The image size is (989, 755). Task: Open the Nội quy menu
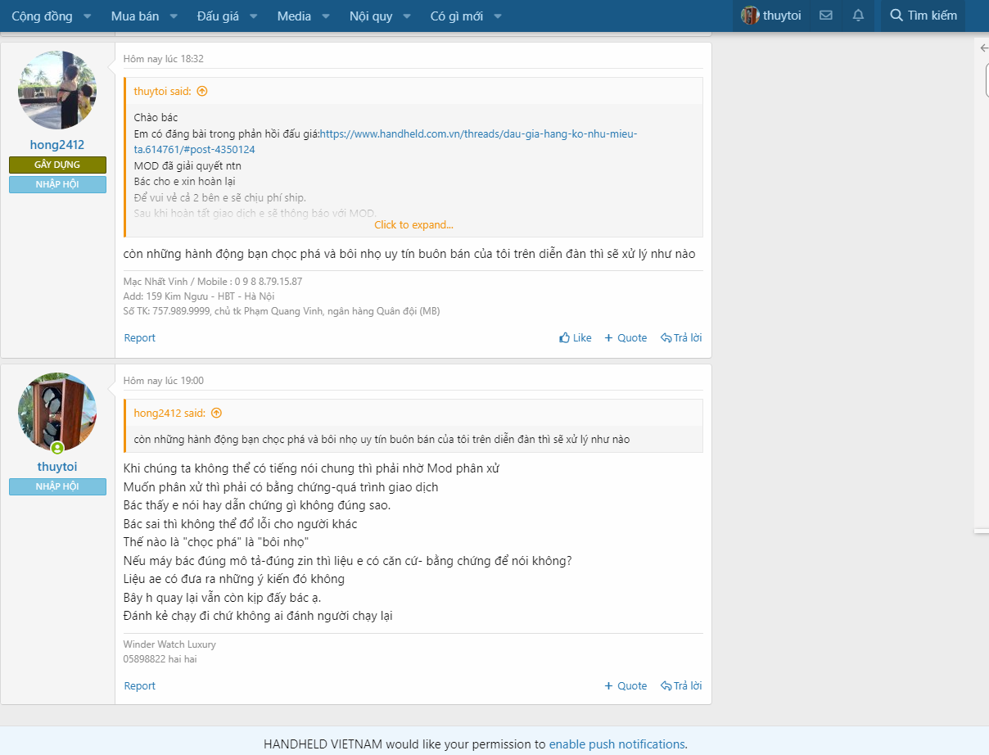click(x=371, y=16)
